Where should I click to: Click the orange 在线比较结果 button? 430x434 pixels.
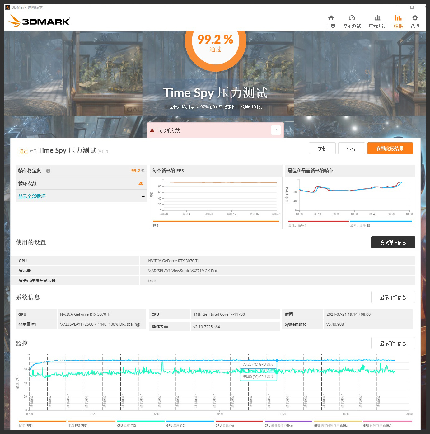390,149
